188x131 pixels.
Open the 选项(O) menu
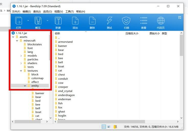[48, 12]
